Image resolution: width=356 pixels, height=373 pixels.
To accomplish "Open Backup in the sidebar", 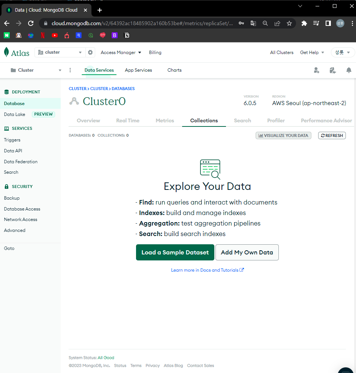I will pos(12,198).
